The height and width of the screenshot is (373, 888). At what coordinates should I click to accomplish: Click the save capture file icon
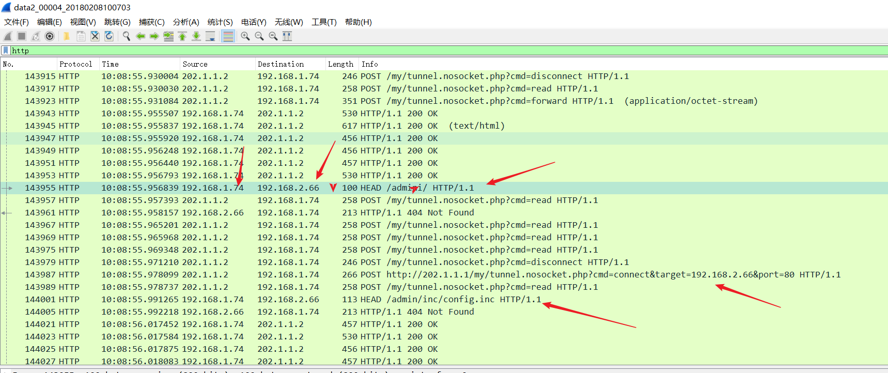coord(81,36)
